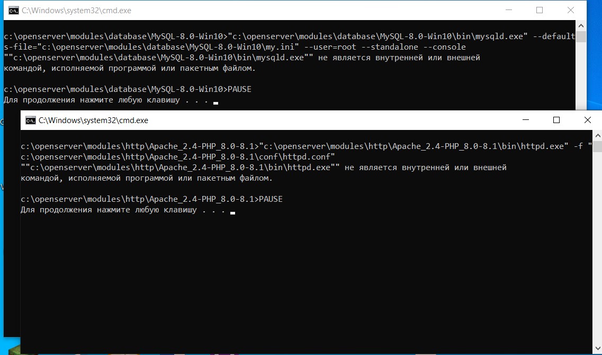Viewport: 602px width, 355px height.
Task: Close the MySQL mysqld cmd window
Action: (571, 11)
